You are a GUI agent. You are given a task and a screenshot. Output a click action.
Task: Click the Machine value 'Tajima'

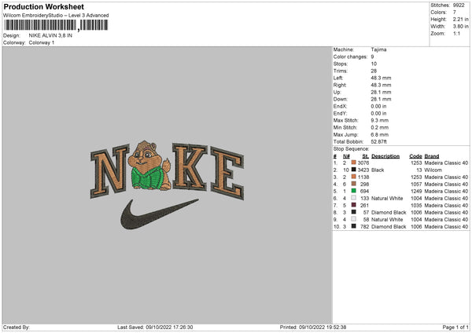click(378, 49)
